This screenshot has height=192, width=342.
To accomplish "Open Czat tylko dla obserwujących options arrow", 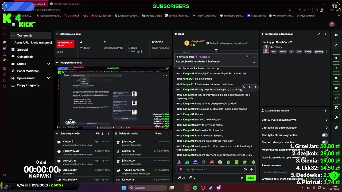I will (x=327, y=128).
